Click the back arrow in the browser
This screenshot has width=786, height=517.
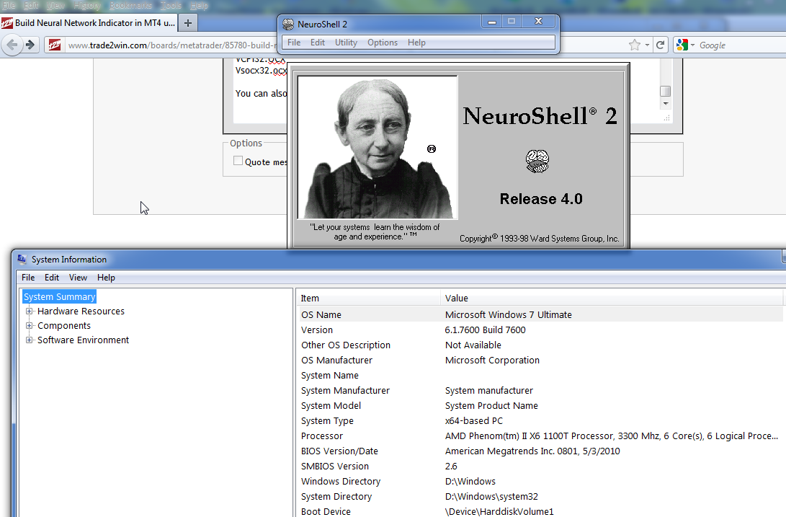point(12,45)
